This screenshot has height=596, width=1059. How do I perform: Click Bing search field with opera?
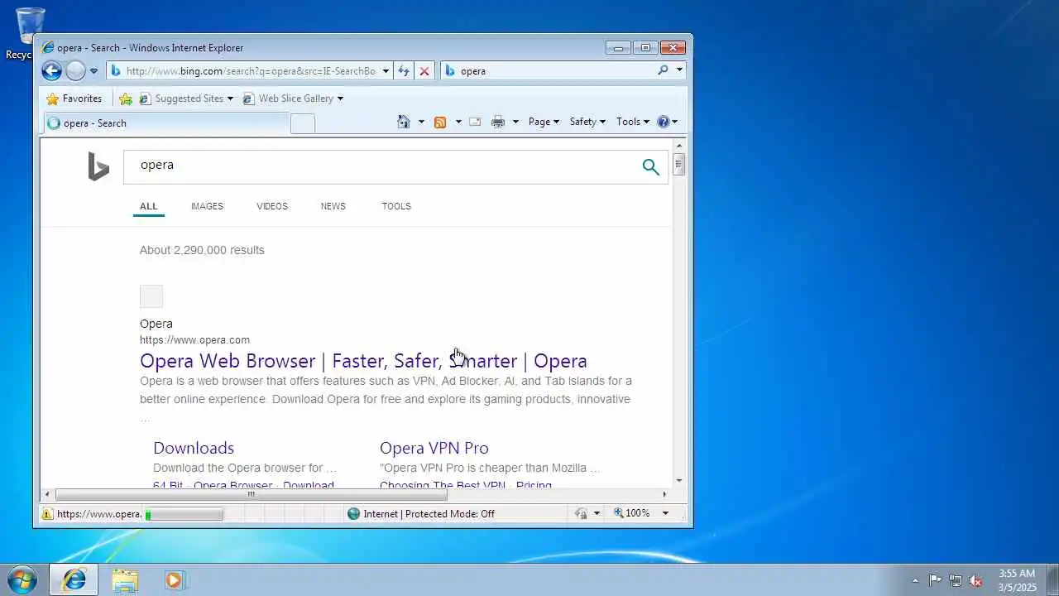click(381, 166)
